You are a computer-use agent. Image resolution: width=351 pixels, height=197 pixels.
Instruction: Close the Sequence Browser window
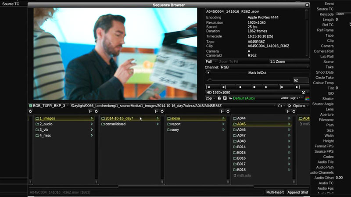click(307, 5)
